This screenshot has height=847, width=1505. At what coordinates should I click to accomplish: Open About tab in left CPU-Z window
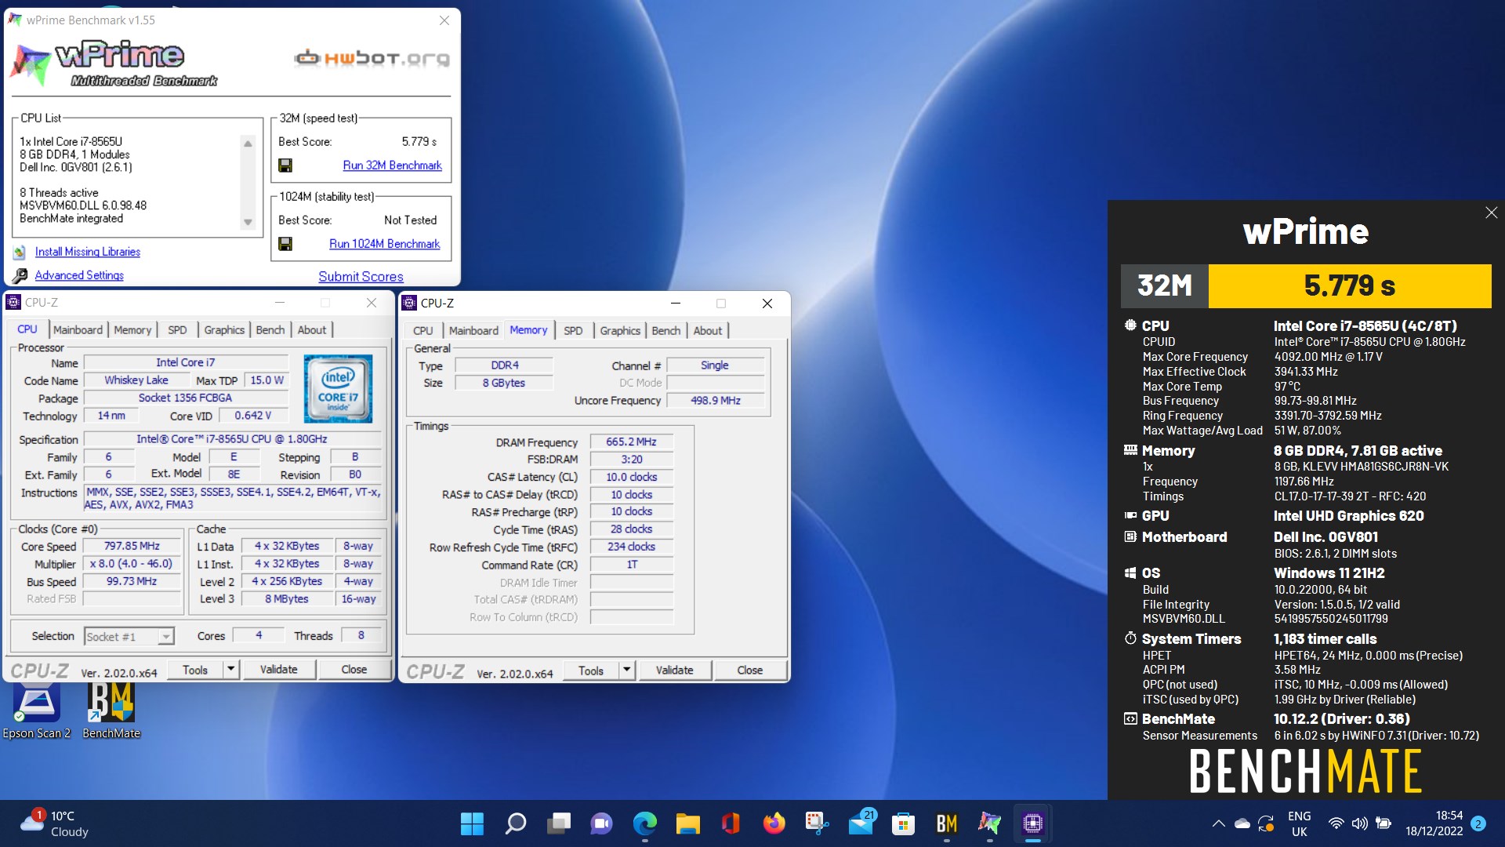311,330
